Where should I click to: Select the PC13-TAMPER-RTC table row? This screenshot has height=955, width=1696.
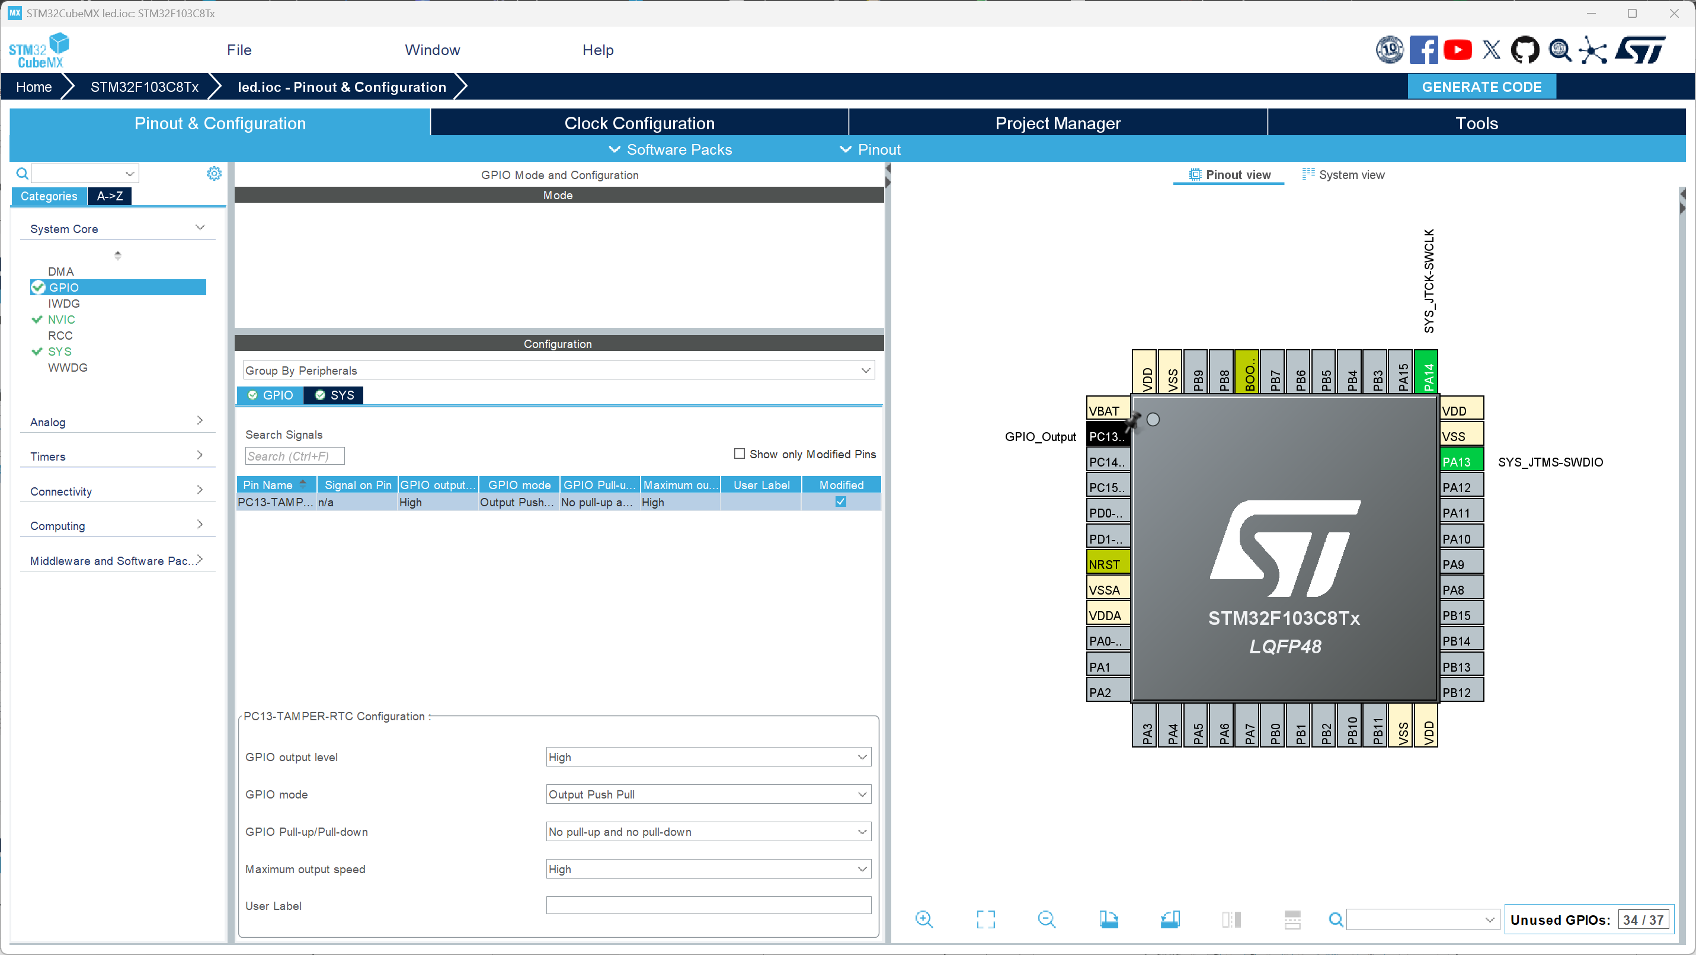coord(558,502)
